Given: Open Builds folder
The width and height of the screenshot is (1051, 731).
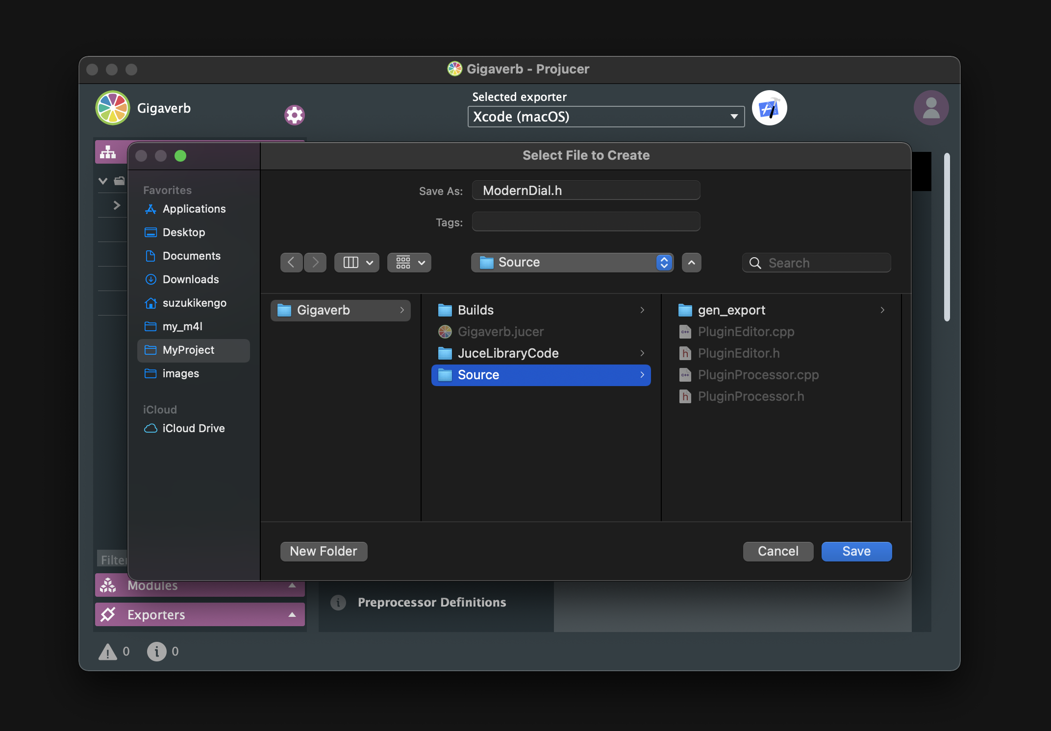Looking at the screenshot, I should pyautogui.click(x=541, y=310).
